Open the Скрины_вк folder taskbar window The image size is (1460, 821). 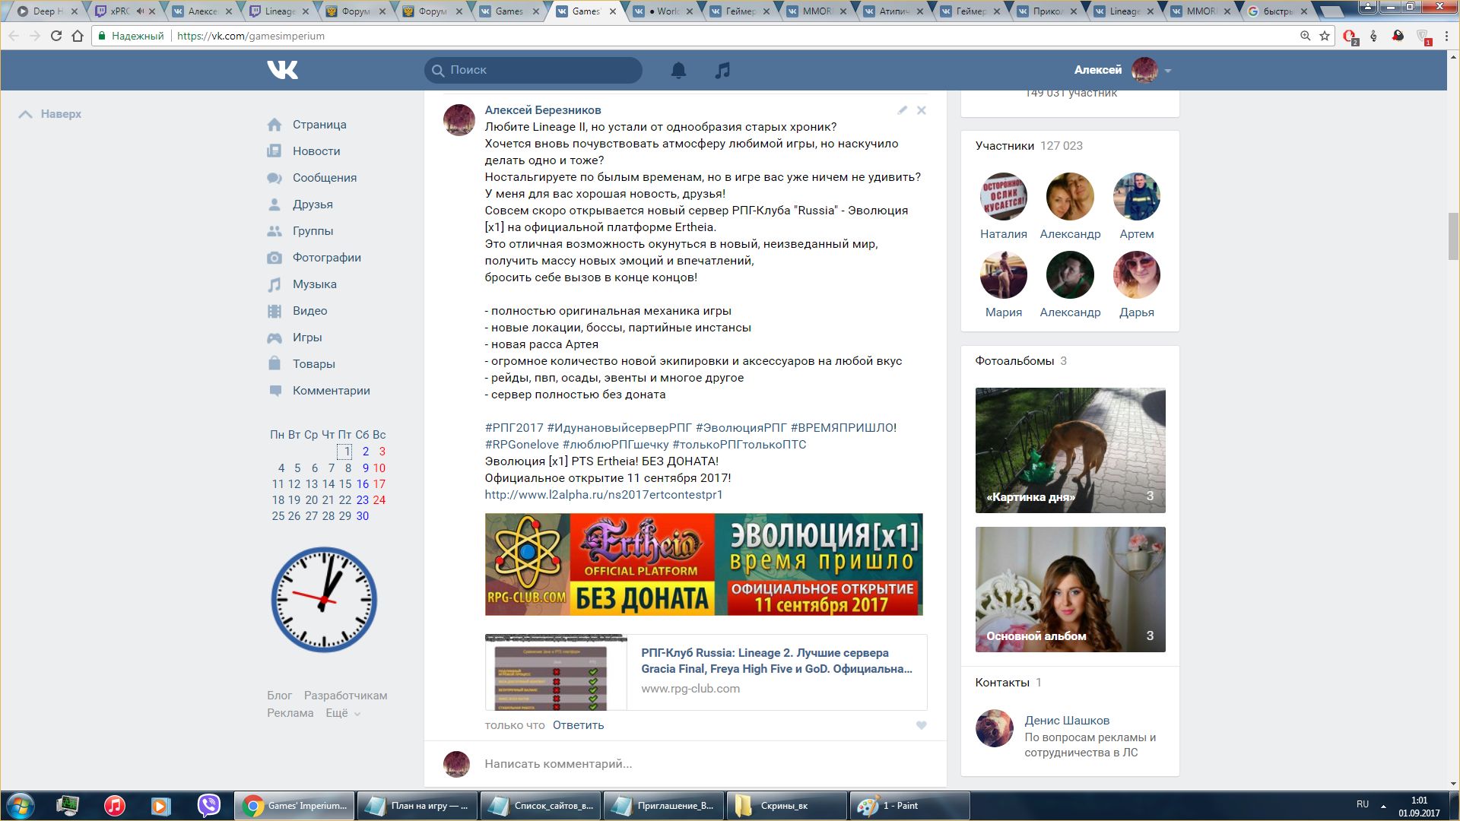[787, 806]
